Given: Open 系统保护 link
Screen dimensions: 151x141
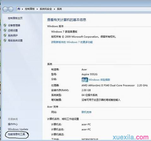Looking at the screenshot, I should tap(13, 35).
